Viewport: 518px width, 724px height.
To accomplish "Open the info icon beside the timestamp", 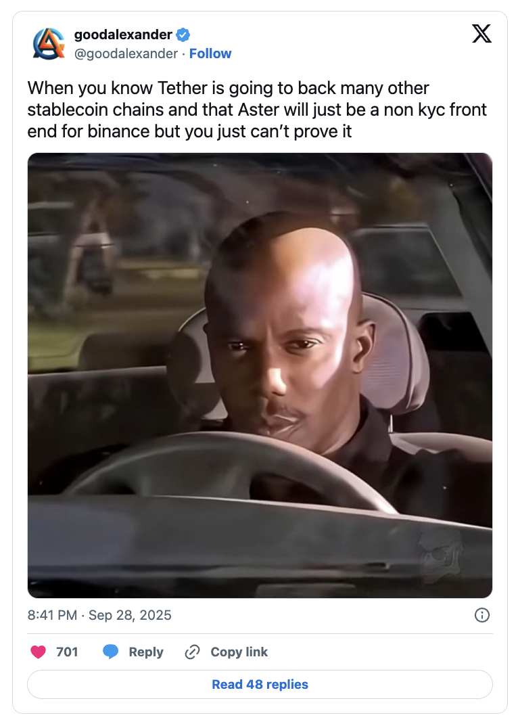I will [x=482, y=615].
